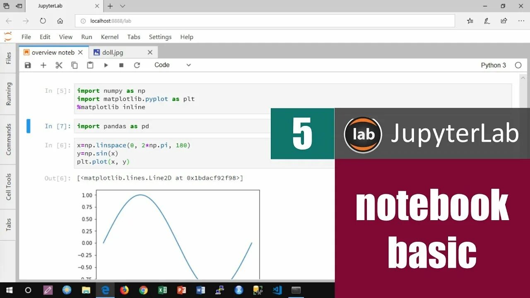Interrupt the kernel with the stop icon
Screen dimensions: 530x298
pos(121,65)
